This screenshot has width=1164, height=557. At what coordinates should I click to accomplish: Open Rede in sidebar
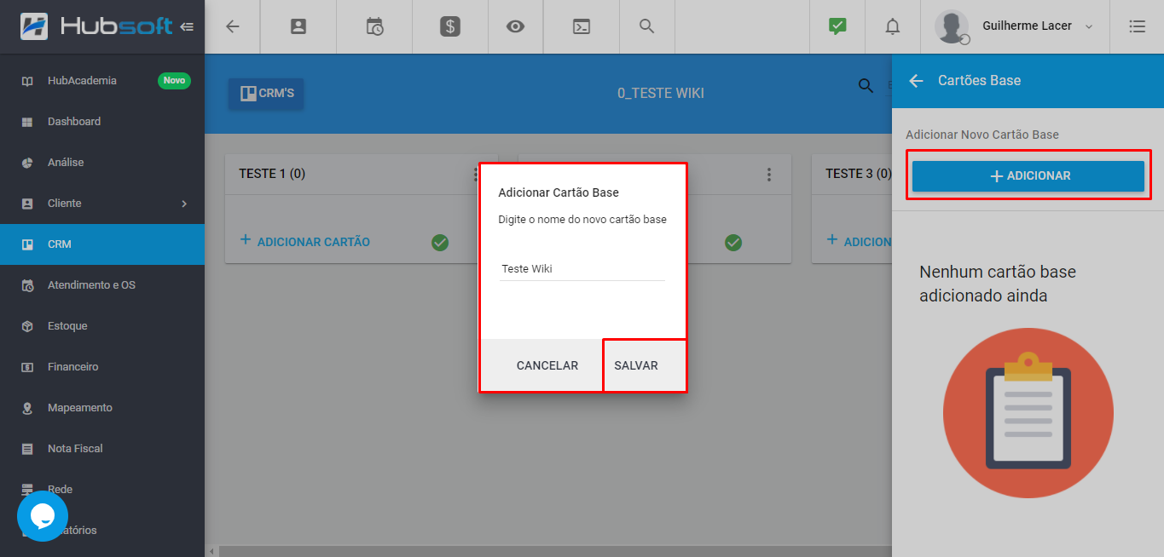(102, 490)
